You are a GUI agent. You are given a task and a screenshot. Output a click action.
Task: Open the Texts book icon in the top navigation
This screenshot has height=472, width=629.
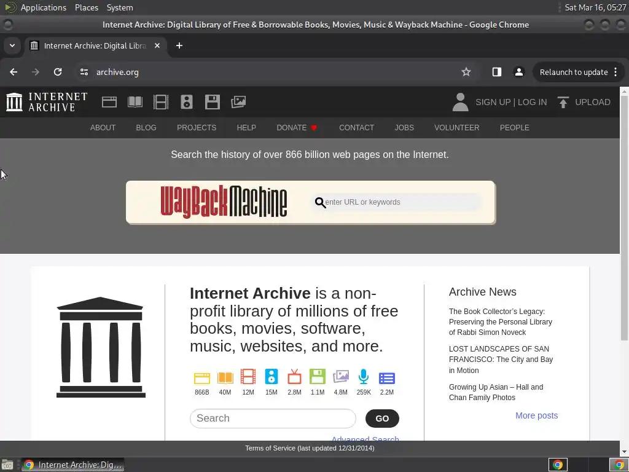[x=135, y=102]
